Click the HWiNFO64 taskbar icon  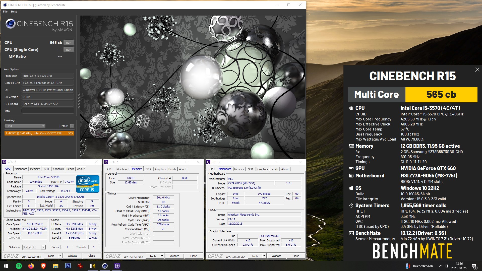coord(80,266)
